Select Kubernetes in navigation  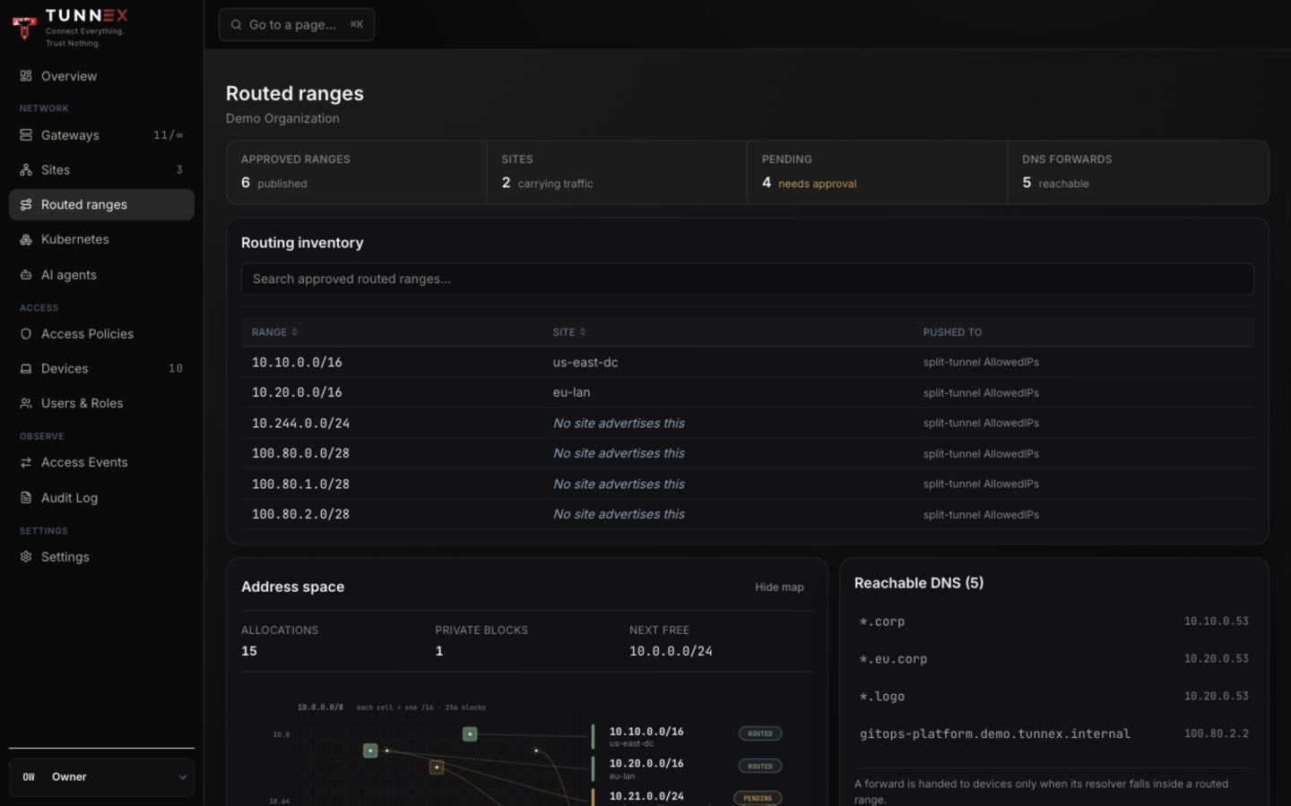101,240
